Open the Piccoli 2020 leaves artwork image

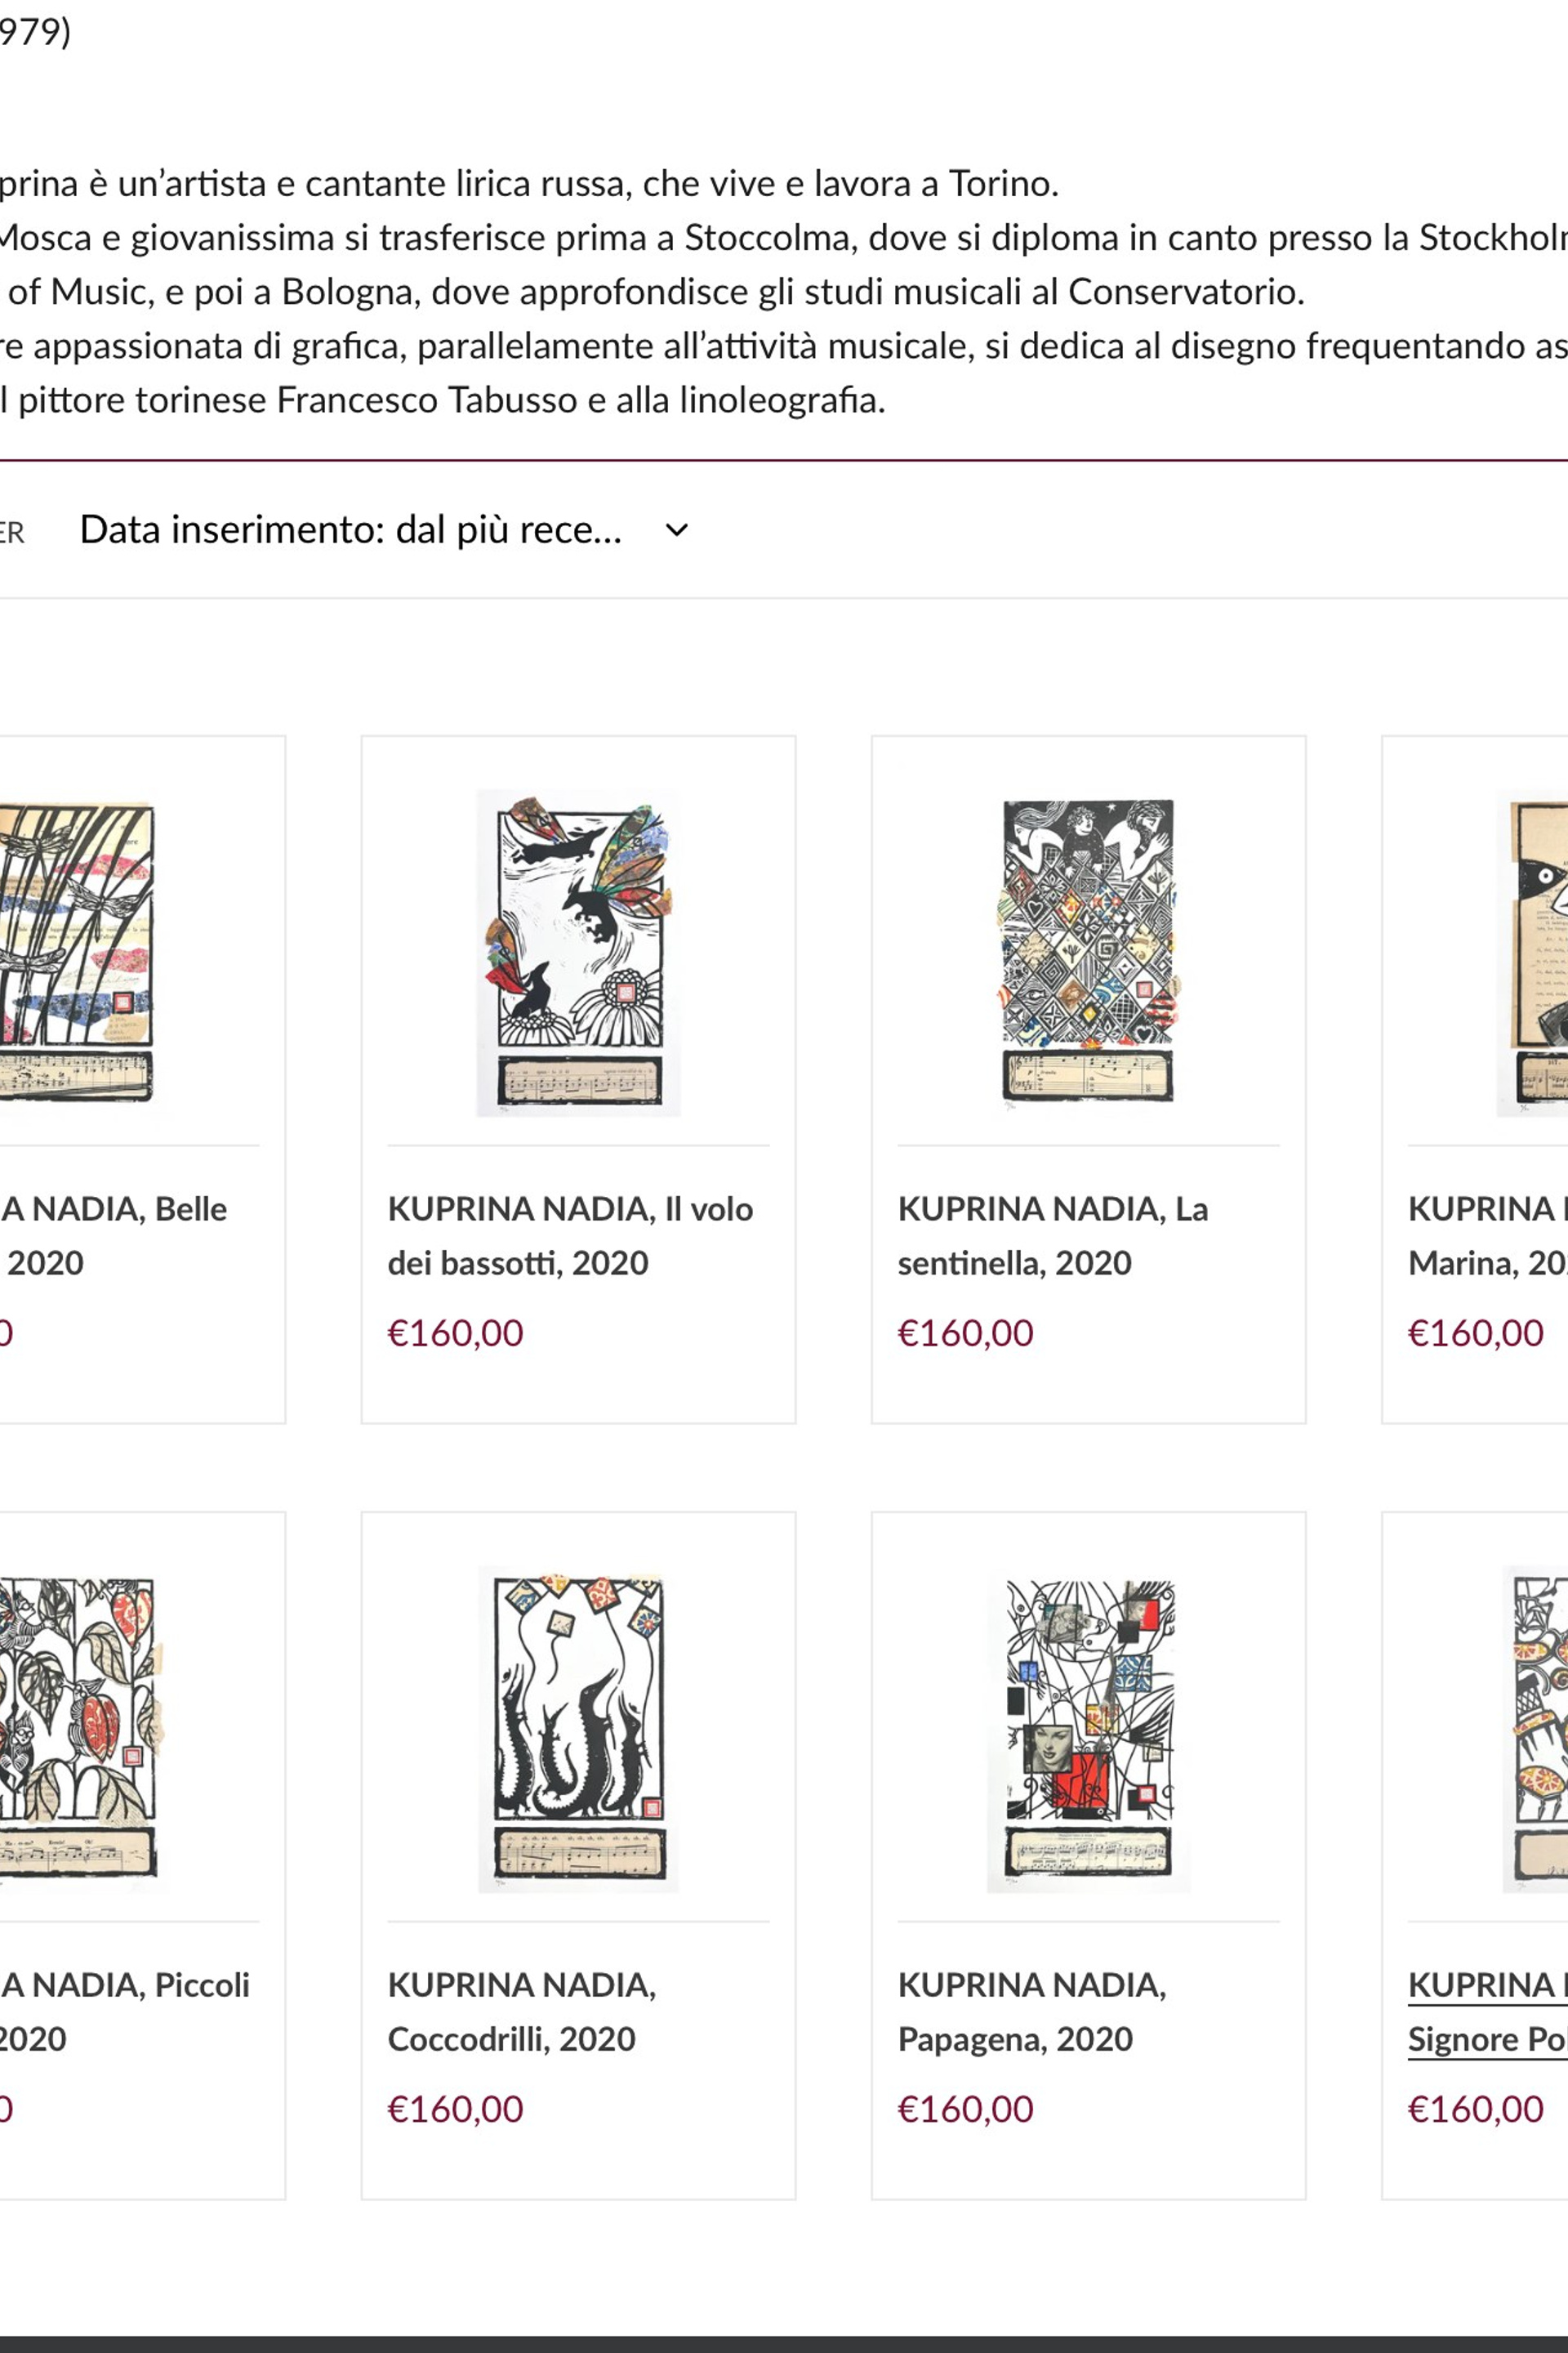tap(75, 1728)
